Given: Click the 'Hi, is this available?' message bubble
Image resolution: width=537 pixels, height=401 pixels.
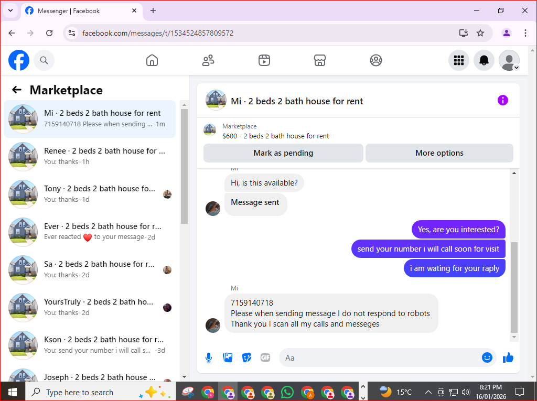Looking at the screenshot, I should pyautogui.click(x=264, y=183).
